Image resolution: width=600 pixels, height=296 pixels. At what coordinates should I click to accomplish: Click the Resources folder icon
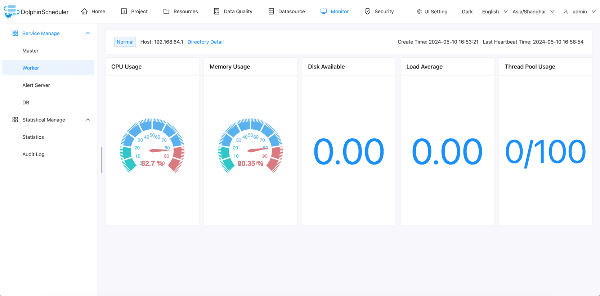(x=166, y=12)
